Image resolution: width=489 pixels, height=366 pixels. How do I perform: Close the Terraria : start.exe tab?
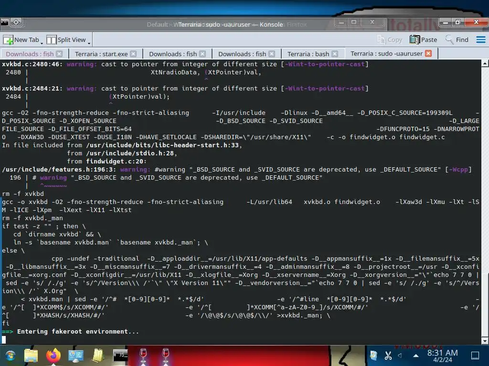tap(133, 54)
